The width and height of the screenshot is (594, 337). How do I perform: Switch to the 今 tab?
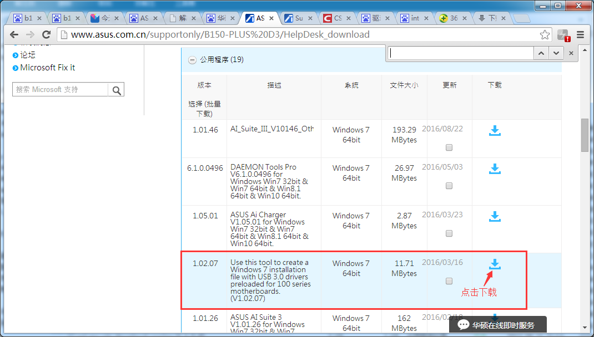pos(105,18)
